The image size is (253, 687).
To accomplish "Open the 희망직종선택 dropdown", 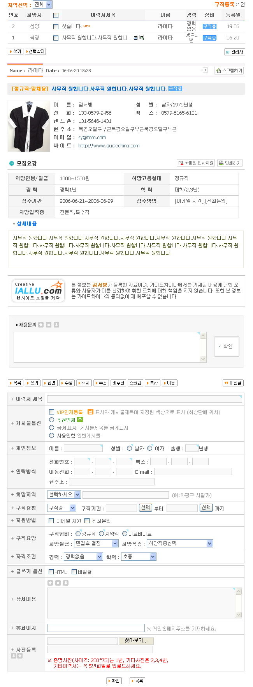I will (180, 544).
